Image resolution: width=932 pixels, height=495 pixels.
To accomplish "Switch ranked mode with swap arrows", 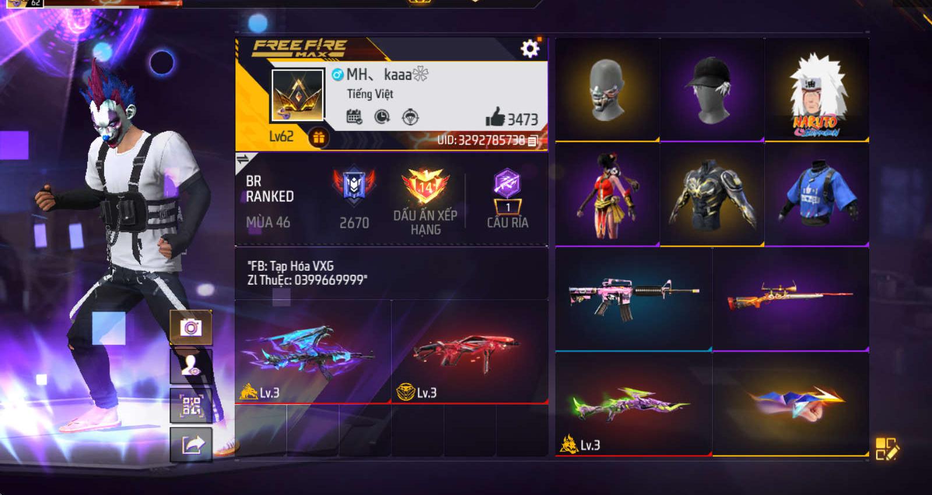I will tap(243, 159).
